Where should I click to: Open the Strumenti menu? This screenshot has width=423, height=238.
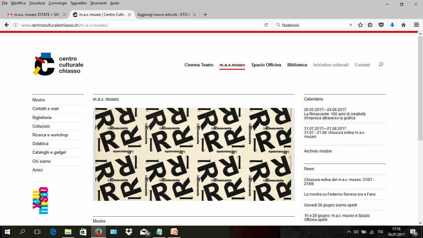click(98, 3)
